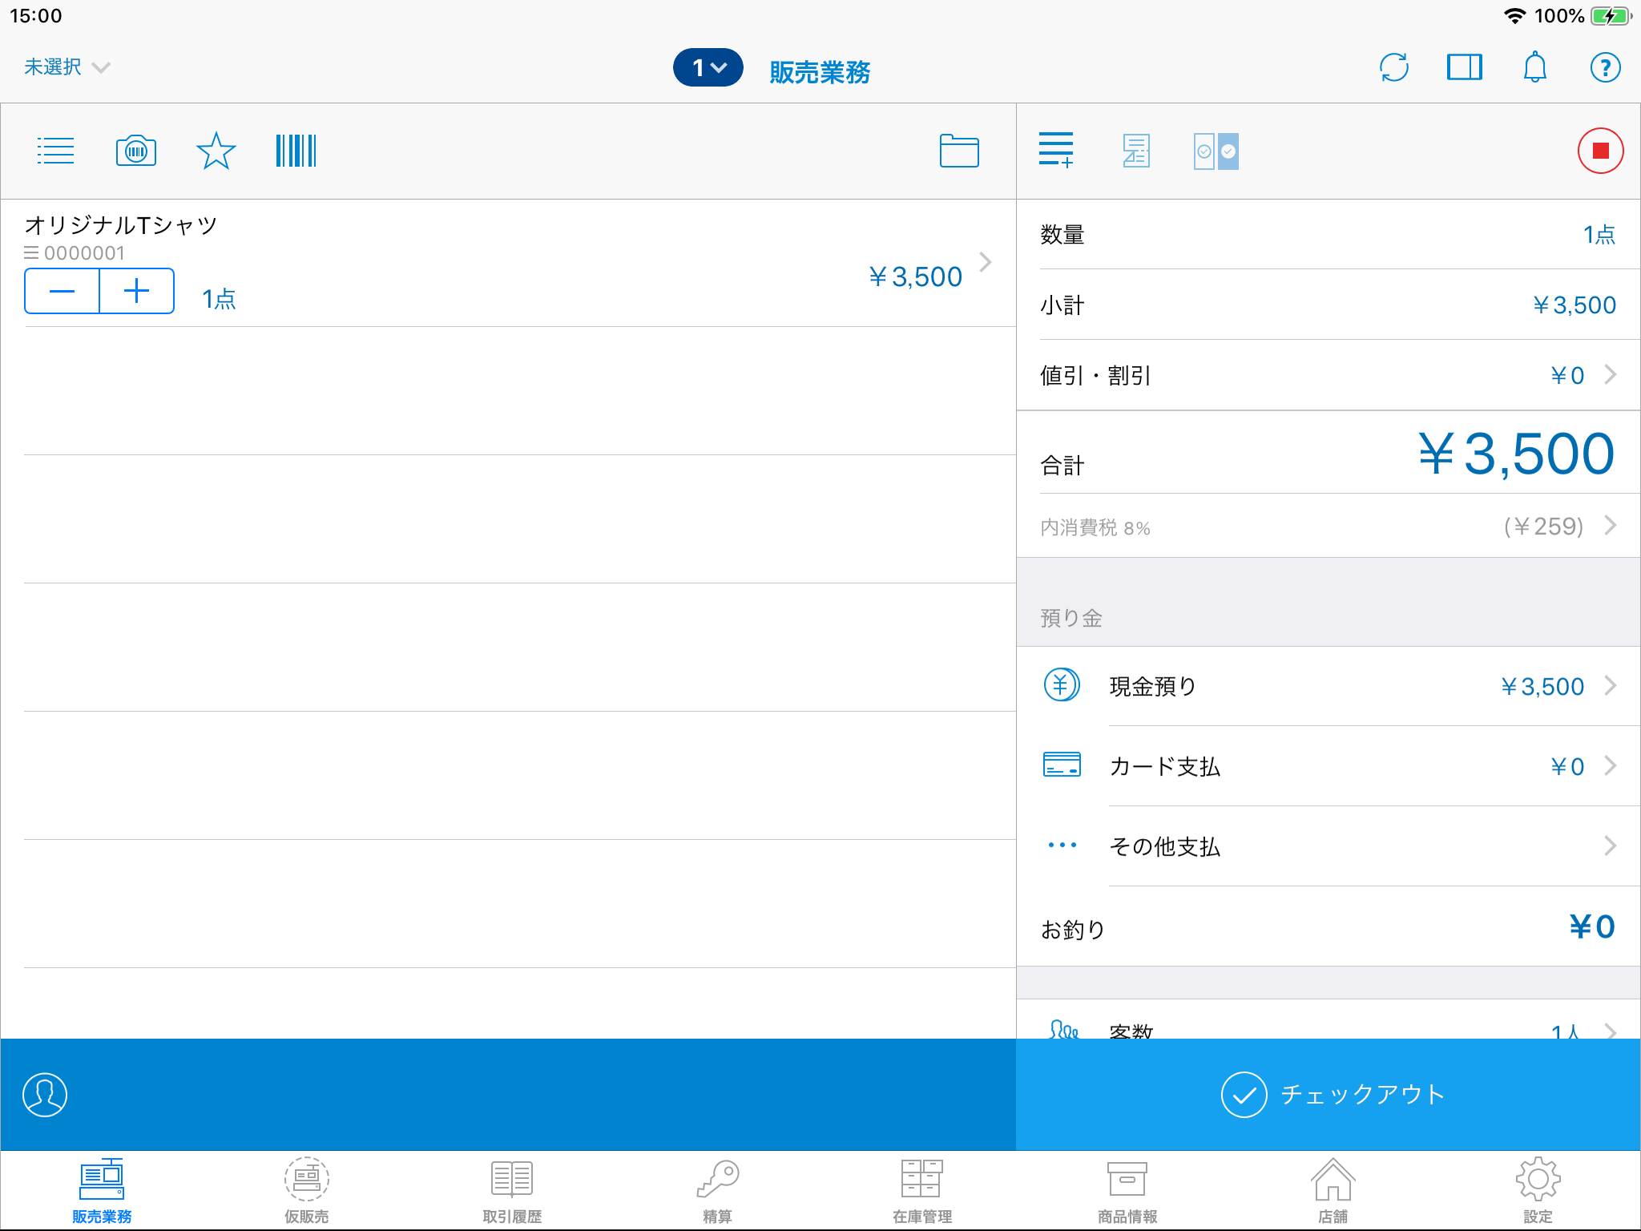Open カード支払 card payment row
The image size is (1641, 1231).
click(x=1329, y=766)
